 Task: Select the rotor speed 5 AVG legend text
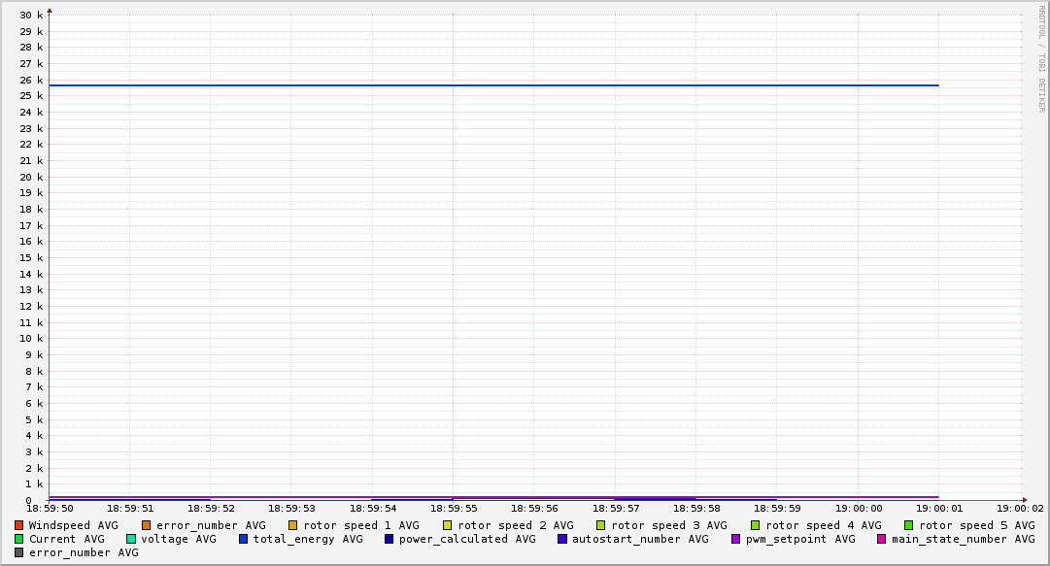point(976,525)
